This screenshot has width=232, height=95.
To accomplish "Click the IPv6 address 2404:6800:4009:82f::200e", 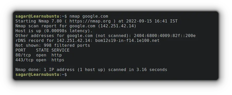I will coord(165,36).
